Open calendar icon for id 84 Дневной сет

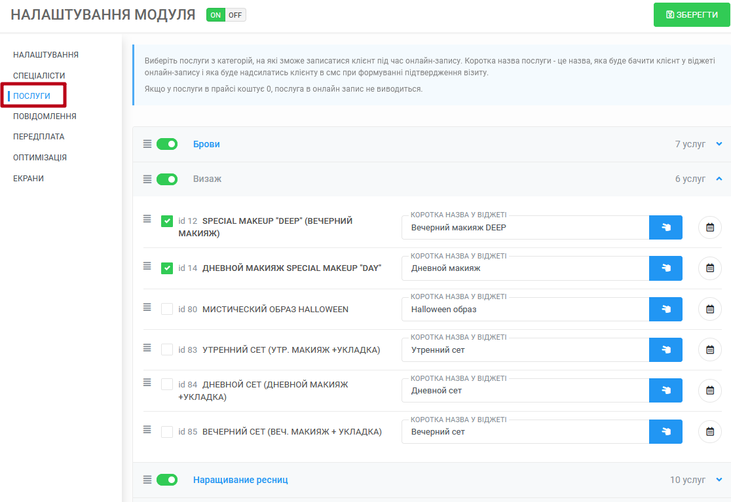pos(710,390)
